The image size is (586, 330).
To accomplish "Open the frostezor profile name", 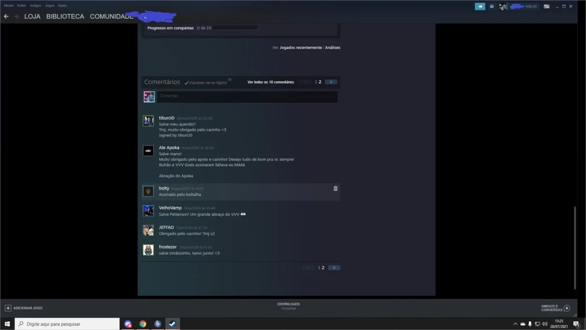I will click(168, 247).
